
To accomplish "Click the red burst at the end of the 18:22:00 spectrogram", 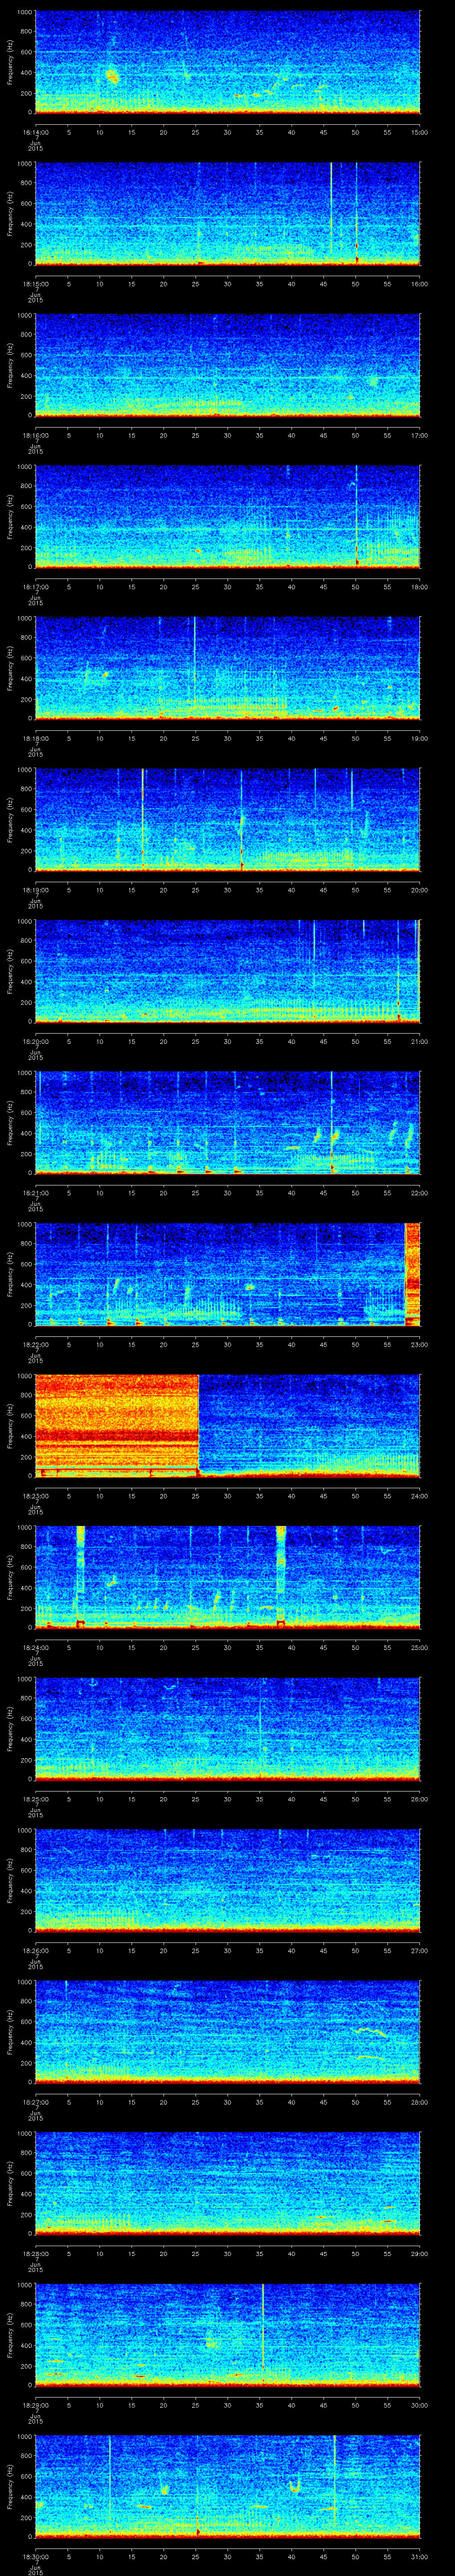I will (412, 1273).
